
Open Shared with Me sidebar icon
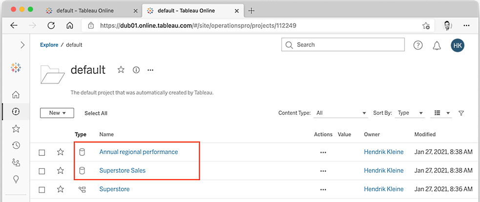[16, 162]
